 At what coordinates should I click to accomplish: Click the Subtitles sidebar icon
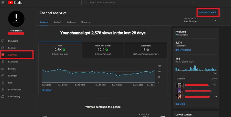(x=3, y=69)
